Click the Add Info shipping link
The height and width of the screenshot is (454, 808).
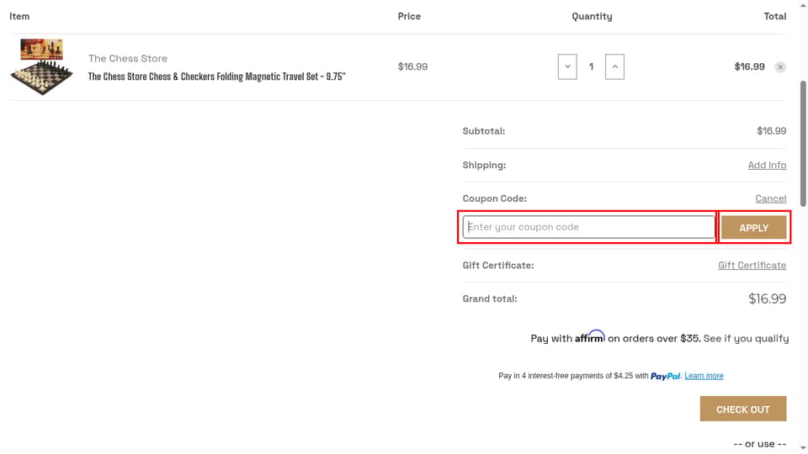point(767,166)
